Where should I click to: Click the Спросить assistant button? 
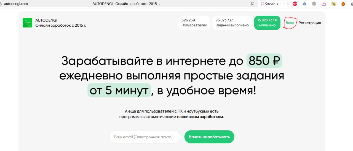point(269,4)
